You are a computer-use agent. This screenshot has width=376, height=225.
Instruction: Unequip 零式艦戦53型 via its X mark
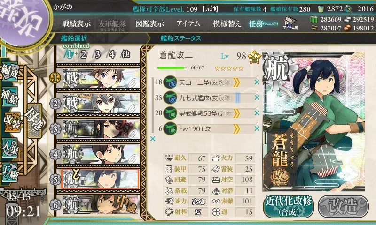pyautogui.click(x=257, y=113)
